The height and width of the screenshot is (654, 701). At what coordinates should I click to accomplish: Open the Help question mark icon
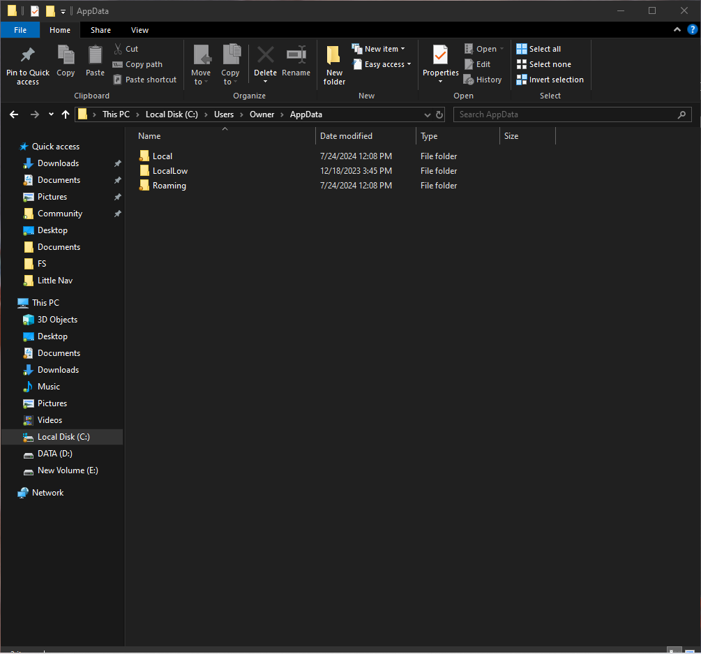point(692,29)
